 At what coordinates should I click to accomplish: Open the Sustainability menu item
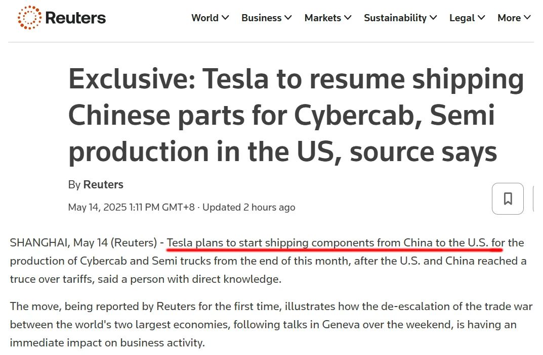[x=395, y=18]
